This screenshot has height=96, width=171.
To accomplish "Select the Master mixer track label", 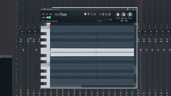I will point(21,27).
